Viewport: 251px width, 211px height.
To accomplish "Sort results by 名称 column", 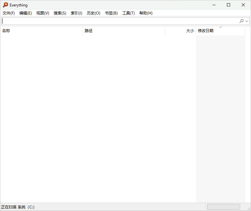I will click(41, 31).
